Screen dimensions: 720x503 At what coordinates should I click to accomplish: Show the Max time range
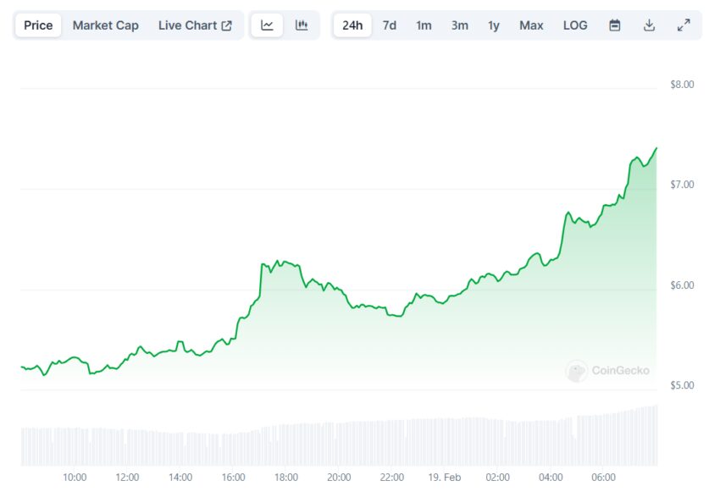pos(531,25)
